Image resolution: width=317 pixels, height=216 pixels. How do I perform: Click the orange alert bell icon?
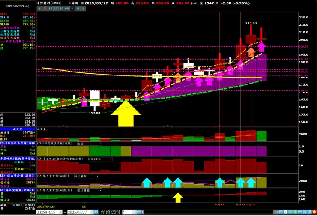(x=314, y=212)
